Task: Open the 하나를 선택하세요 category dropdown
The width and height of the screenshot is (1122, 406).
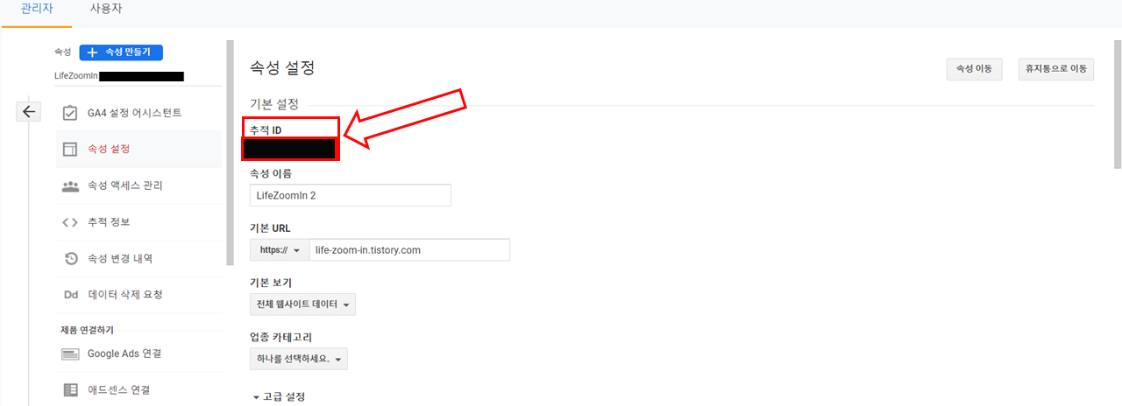Action: [x=299, y=360]
